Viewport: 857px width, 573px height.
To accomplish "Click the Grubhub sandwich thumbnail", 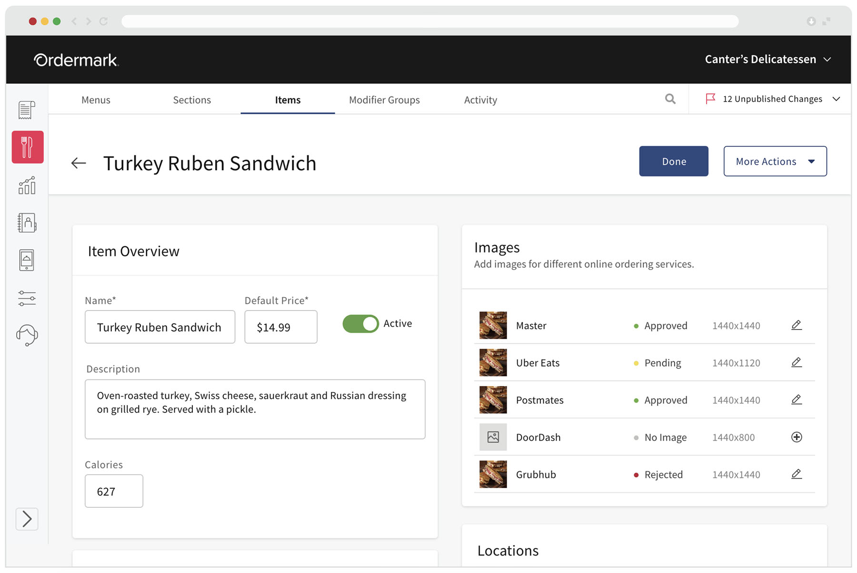I will pyautogui.click(x=493, y=474).
